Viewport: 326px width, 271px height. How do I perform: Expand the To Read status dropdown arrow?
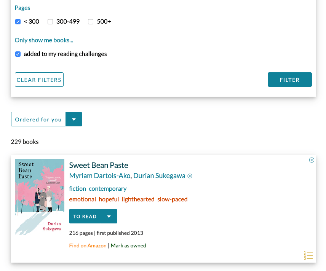click(x=109, y=216)
